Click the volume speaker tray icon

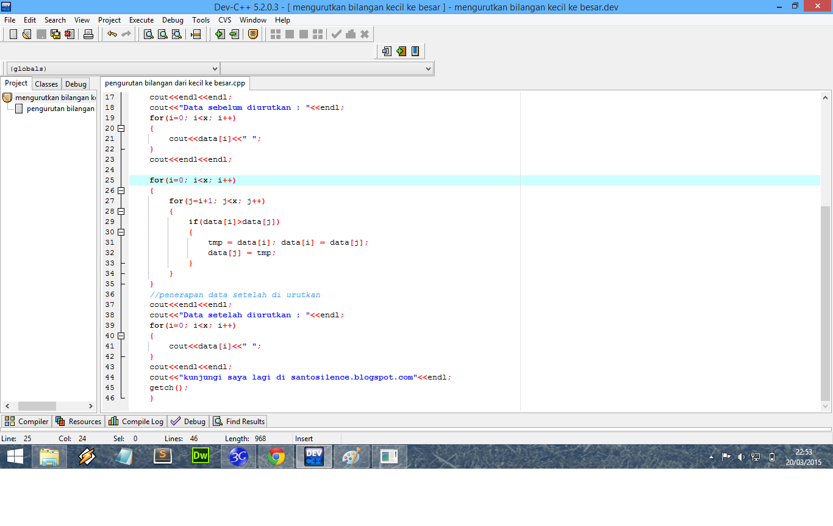pos(741,456)
